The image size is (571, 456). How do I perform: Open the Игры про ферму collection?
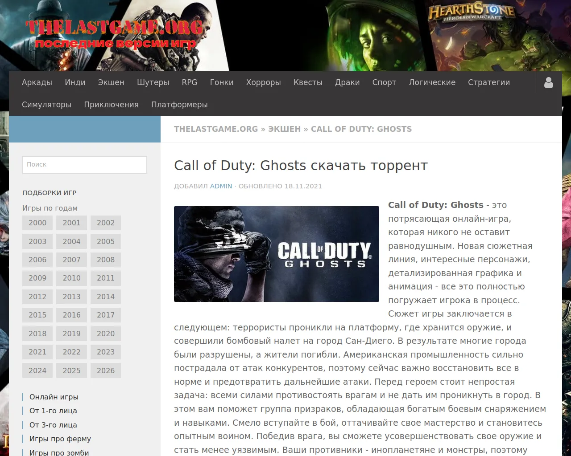click(x=60, y=439)
